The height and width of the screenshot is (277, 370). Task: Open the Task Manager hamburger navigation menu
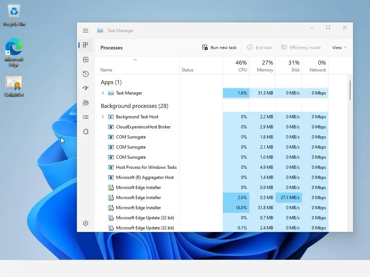86,31
